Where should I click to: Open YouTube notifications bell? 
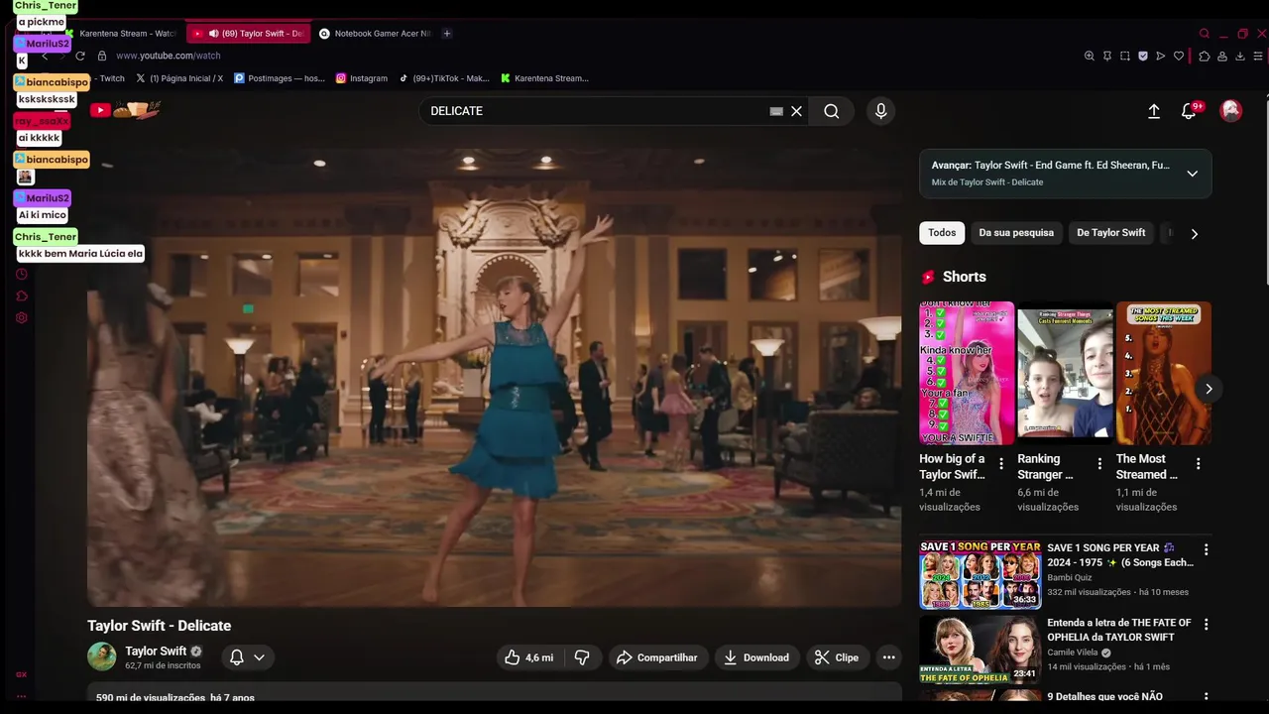(1190, 111)
